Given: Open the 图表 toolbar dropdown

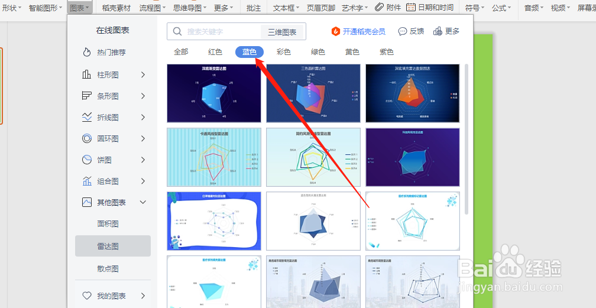Looking at the screenshot, I should click(79, 8).
